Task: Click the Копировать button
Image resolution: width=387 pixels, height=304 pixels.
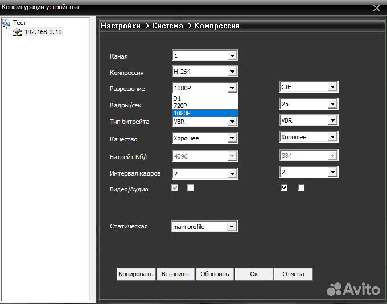Action: pyautogui.click(x=136, y=274)
